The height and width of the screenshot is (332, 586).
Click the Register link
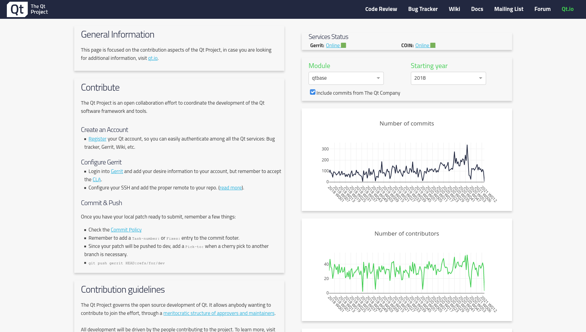[97, 138]
